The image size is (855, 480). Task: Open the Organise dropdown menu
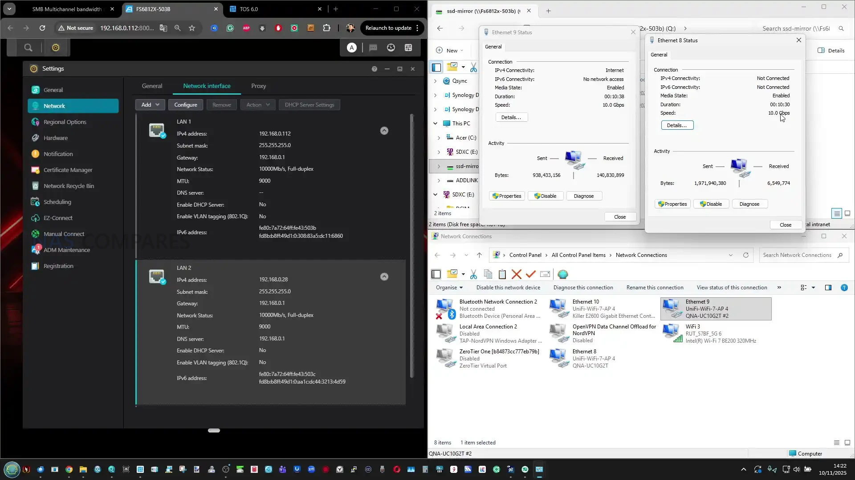pos(449,288)
